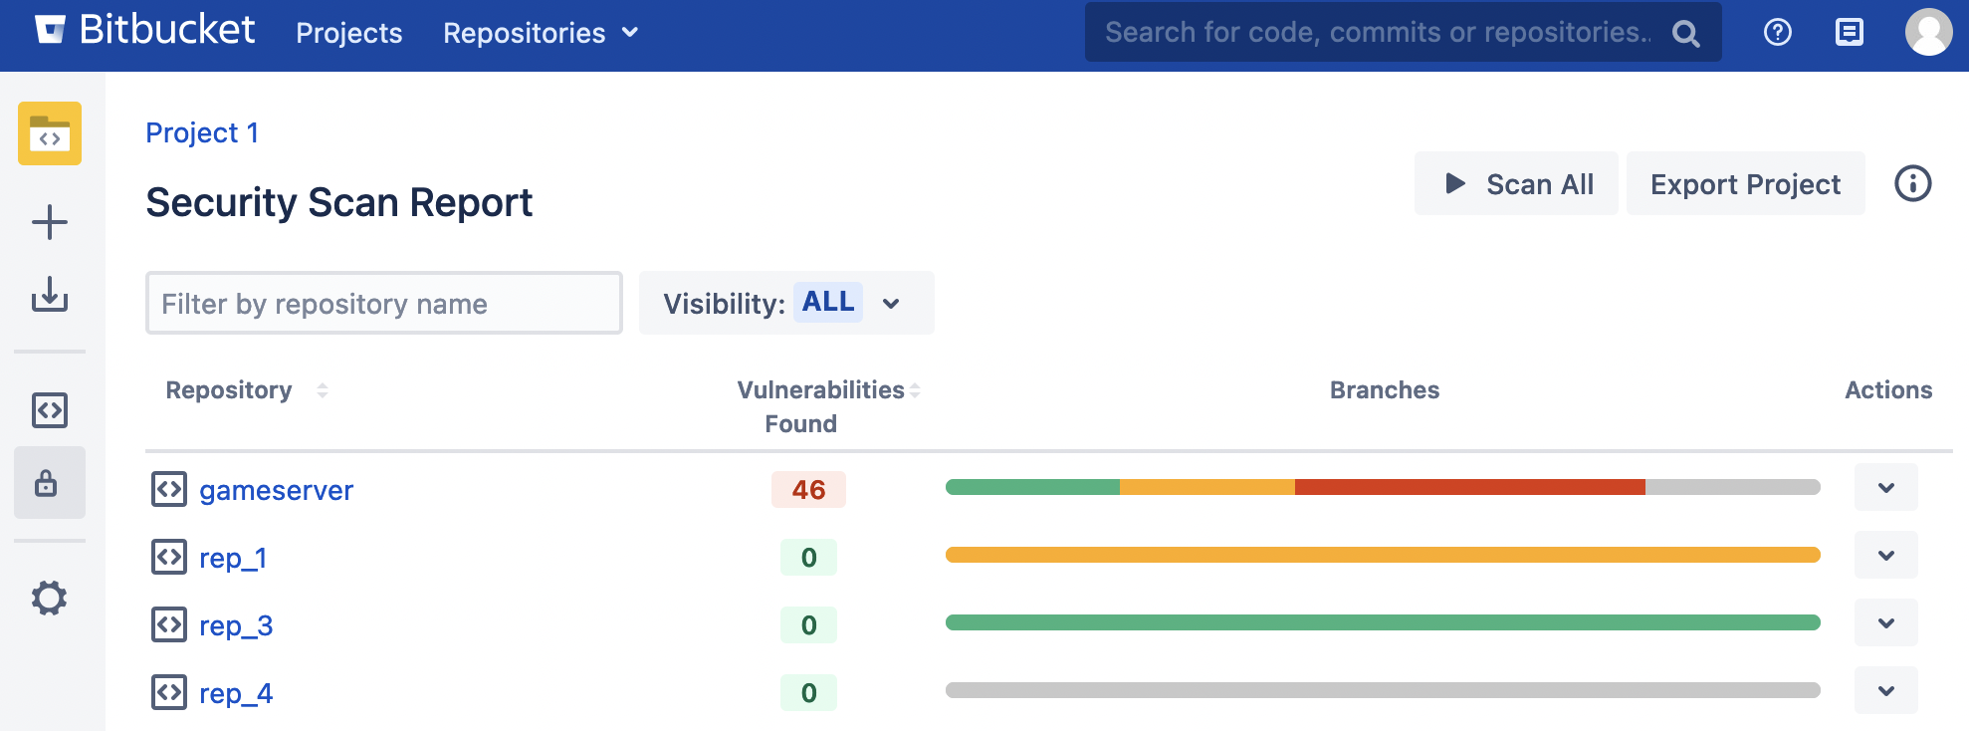Click the Export Project button
The image size is (1969, 731).
point(1745,184)
